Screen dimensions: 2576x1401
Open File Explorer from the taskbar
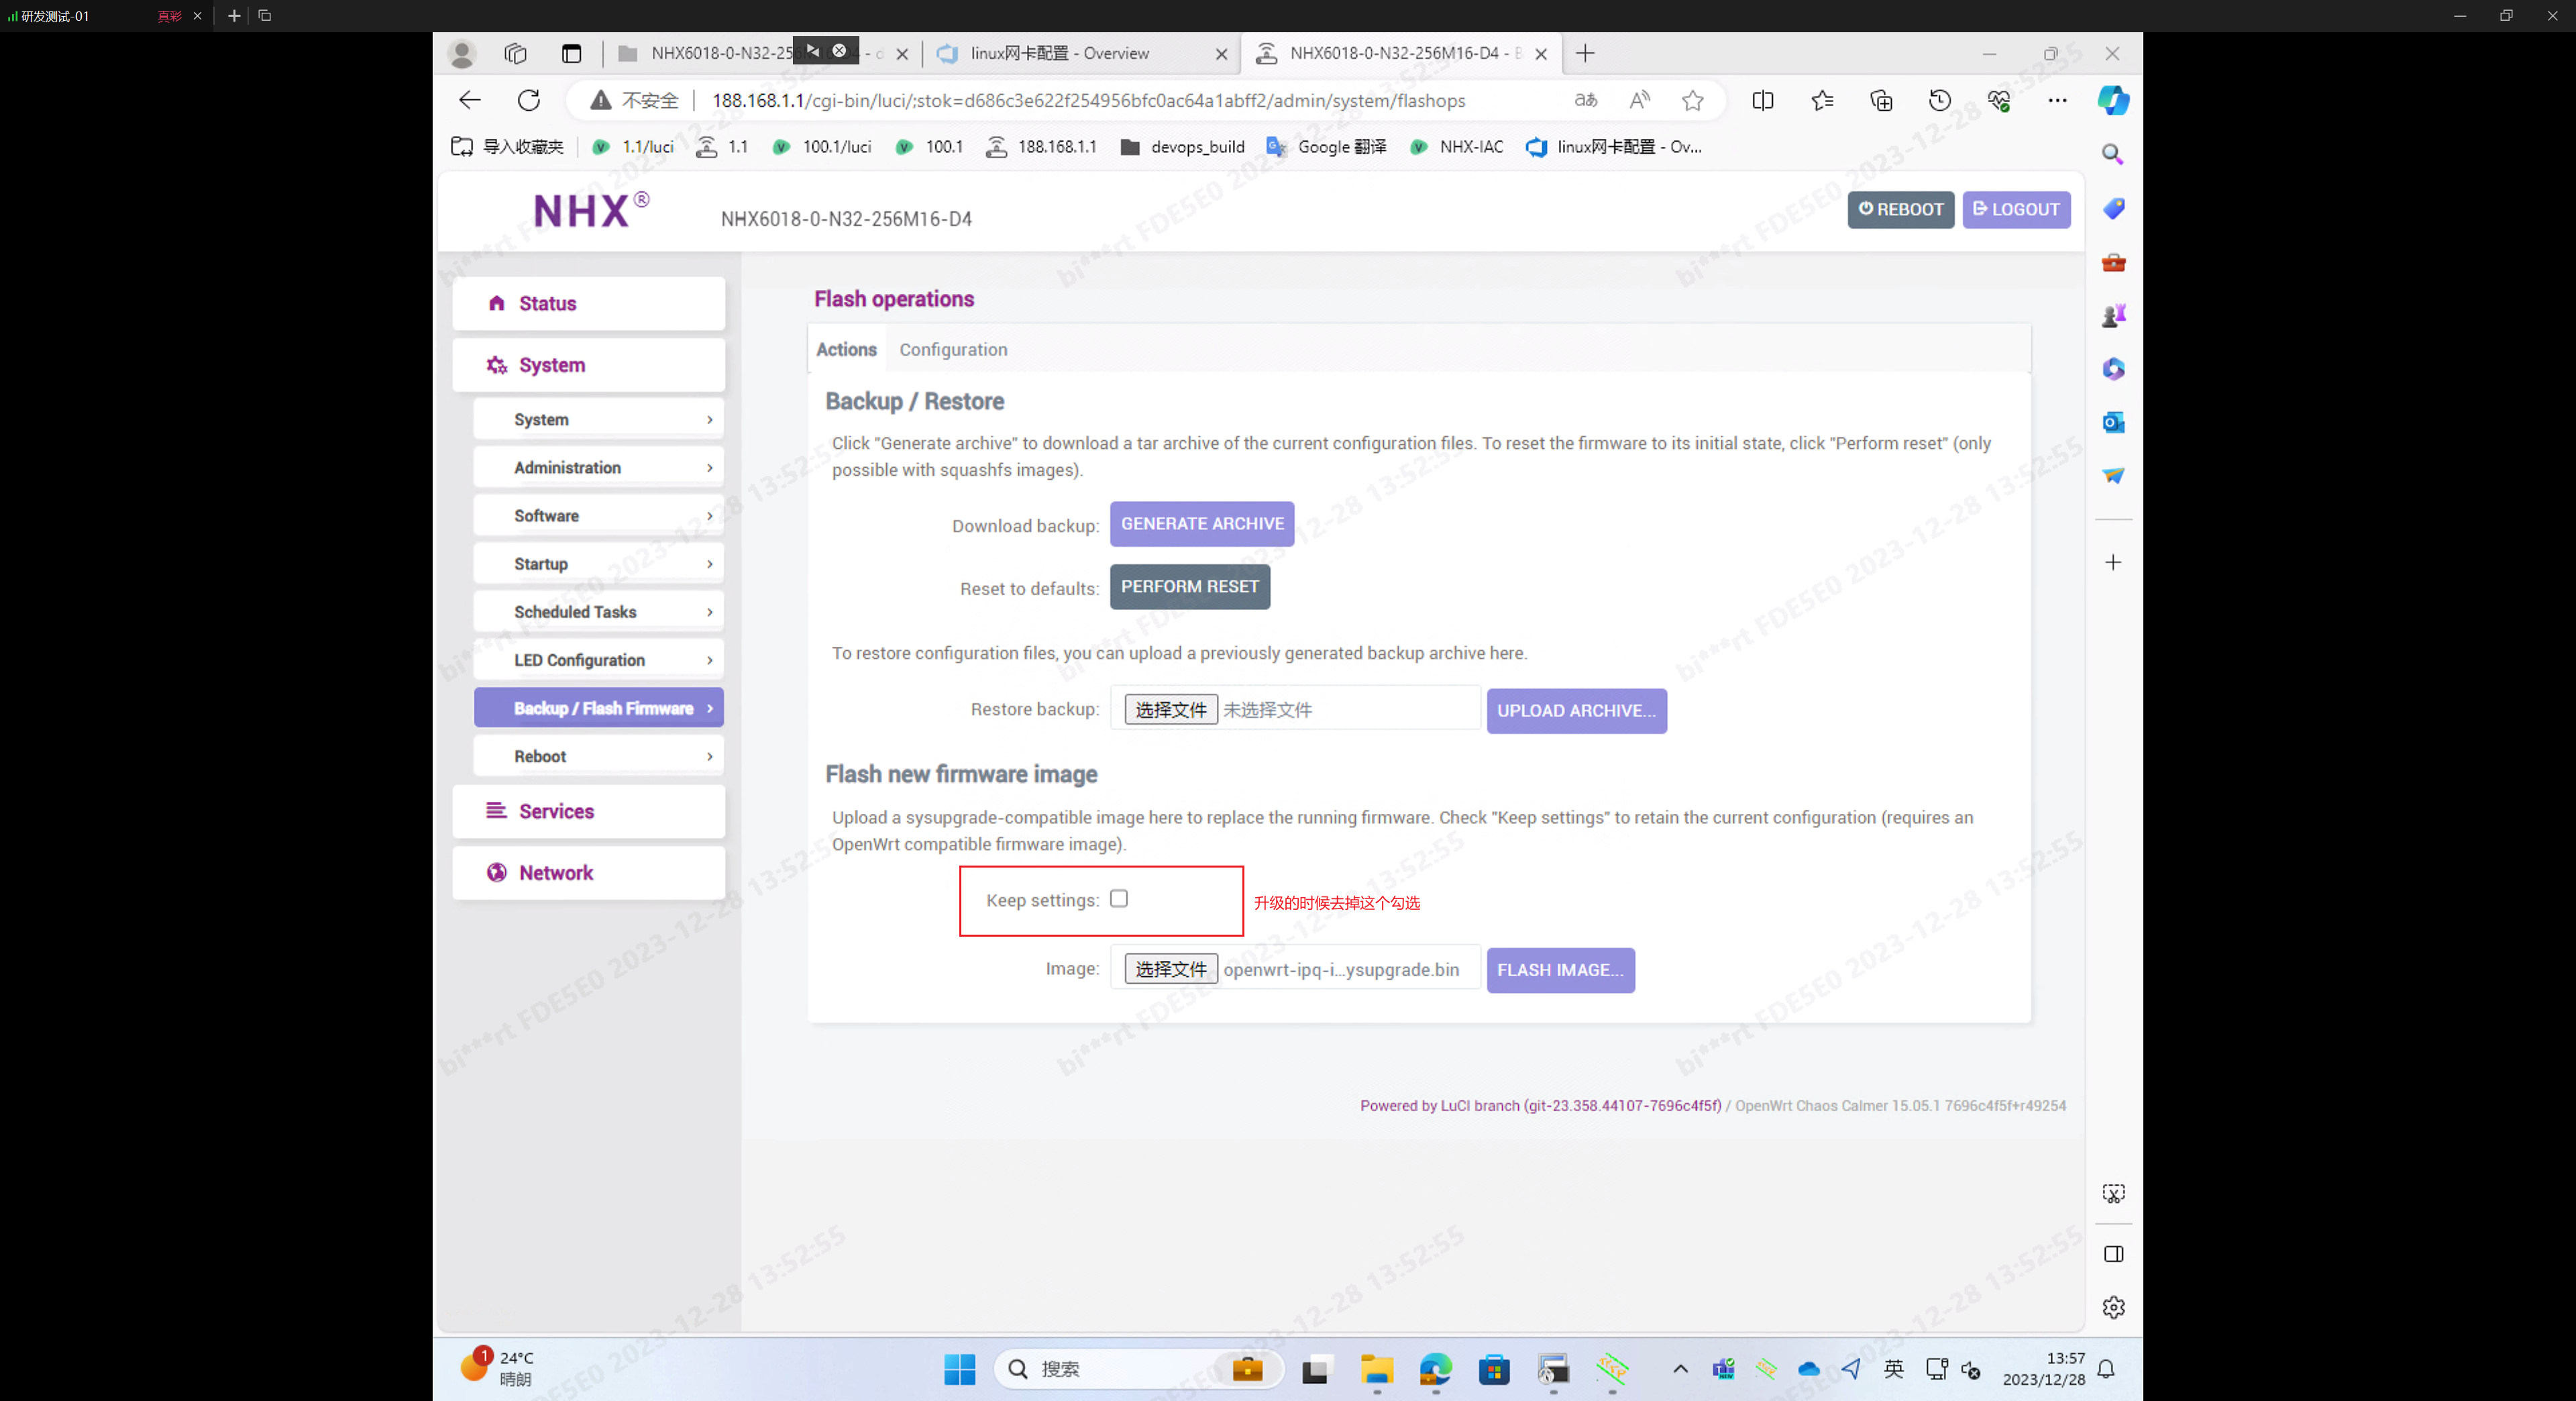tap(1376, 1369)
